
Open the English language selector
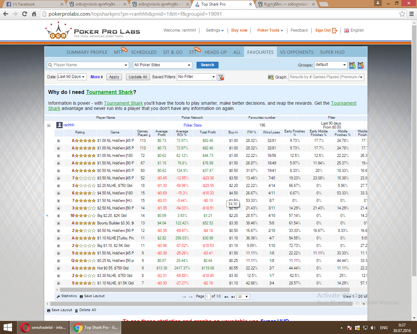pos(354,30)
